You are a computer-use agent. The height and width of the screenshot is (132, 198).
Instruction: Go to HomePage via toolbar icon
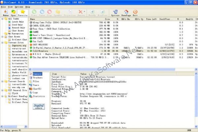coord(126,13)
